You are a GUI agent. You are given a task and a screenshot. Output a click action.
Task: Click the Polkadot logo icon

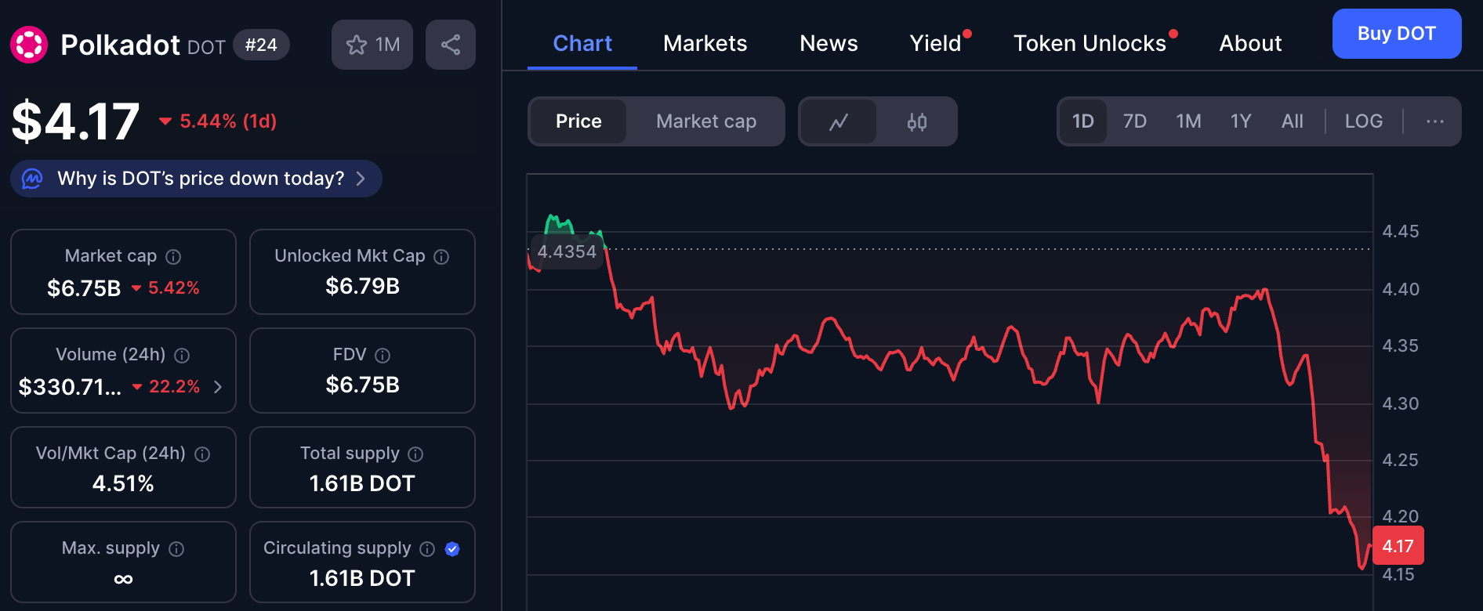29,45
